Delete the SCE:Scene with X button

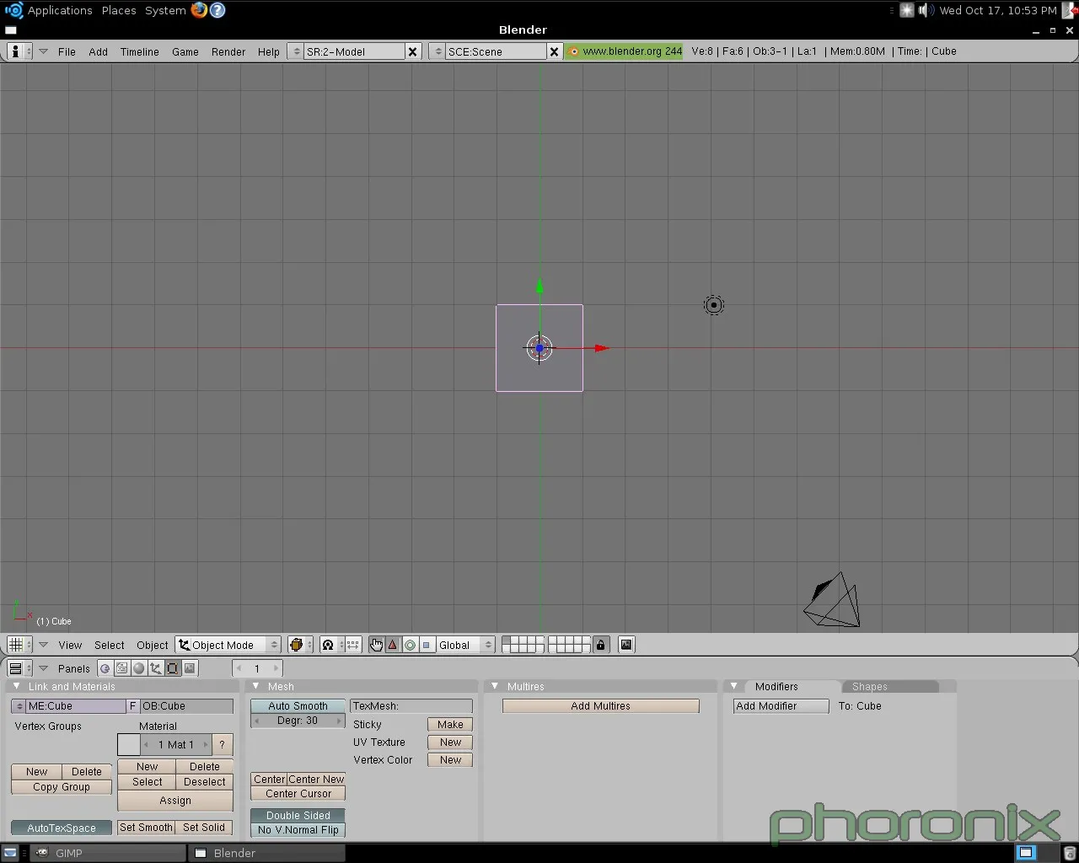point(554,51)
